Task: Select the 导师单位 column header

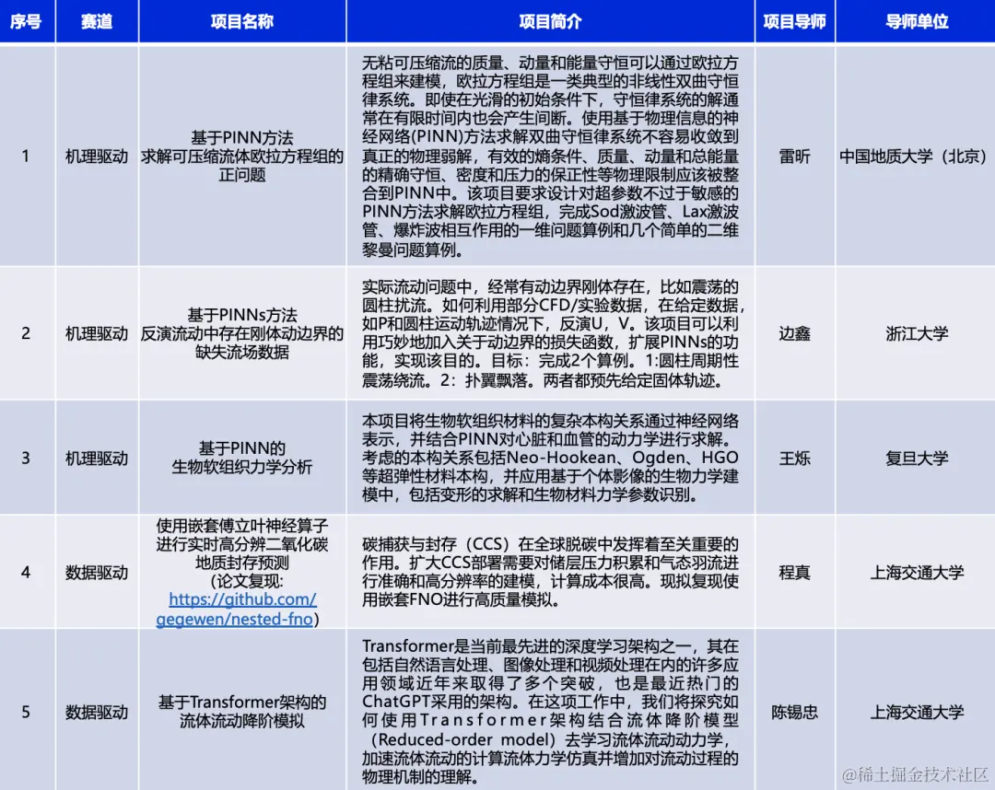Action: pyautogui.click(x=917, y=21)
